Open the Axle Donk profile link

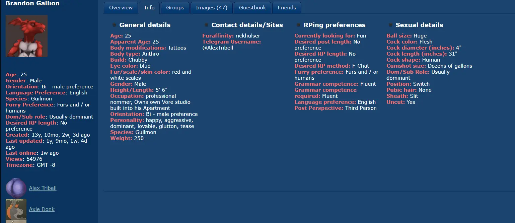pos(42,209)
